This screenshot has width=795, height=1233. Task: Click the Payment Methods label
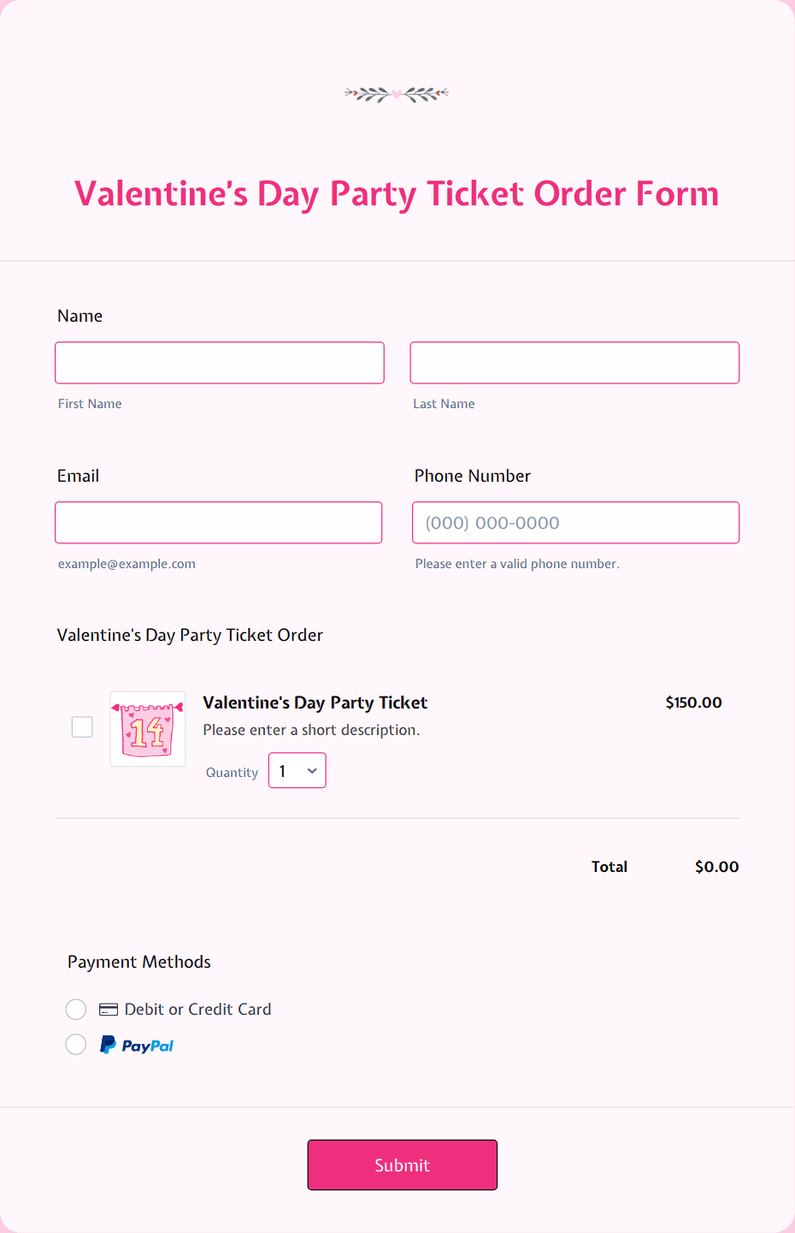(139, 962)
